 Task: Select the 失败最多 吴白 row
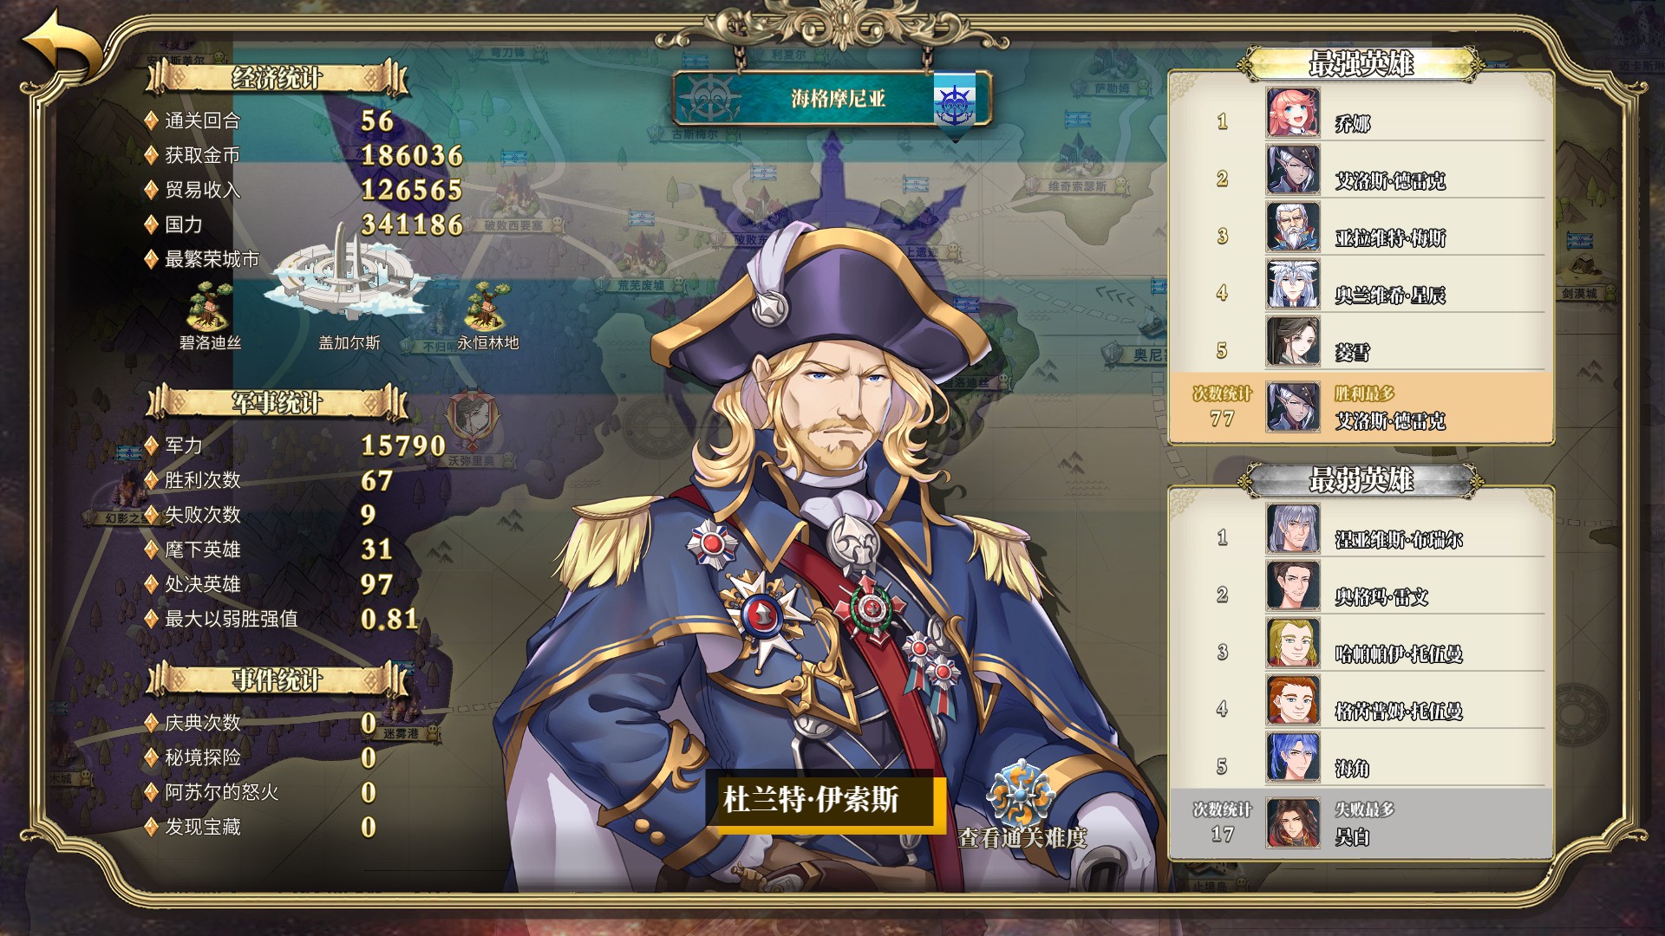1361,822
